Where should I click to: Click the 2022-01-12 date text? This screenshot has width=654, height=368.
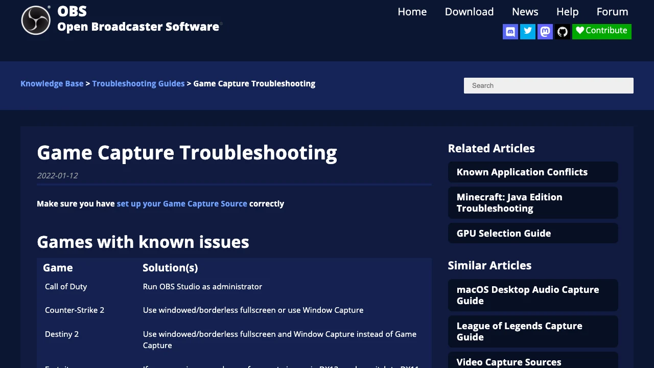click(x=57, y=175)
